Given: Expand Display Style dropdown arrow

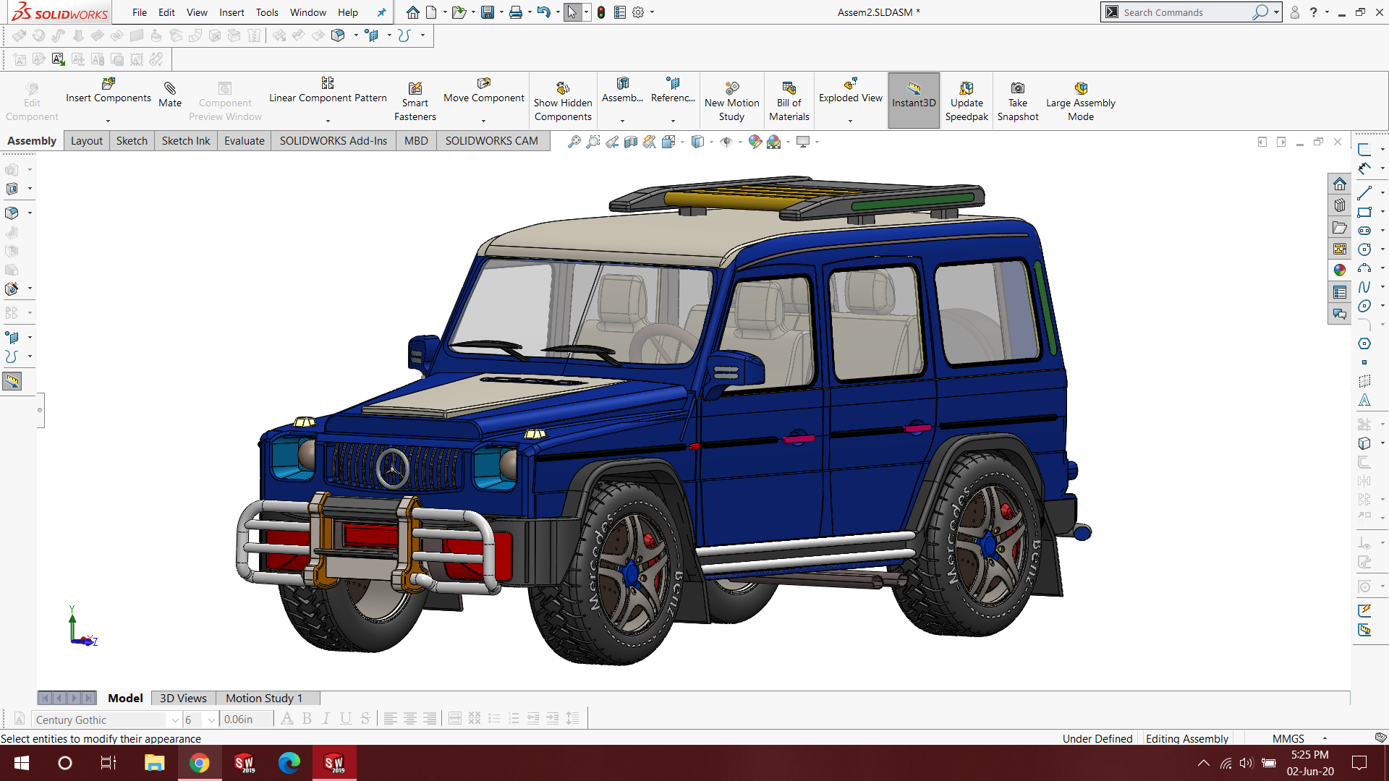Looking at the screenshot, I should click(x=711, y=142).
